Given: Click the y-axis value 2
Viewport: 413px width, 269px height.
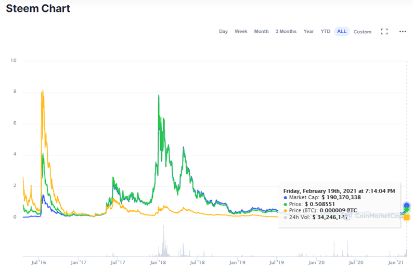Looking at the screenshot, I should coord(15,185).
